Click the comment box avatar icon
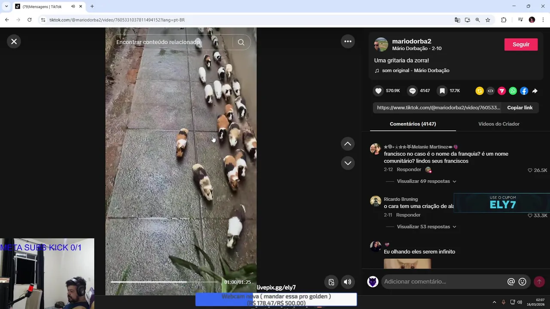The height and width of the screenshot is (309, 550). [373, 282]
